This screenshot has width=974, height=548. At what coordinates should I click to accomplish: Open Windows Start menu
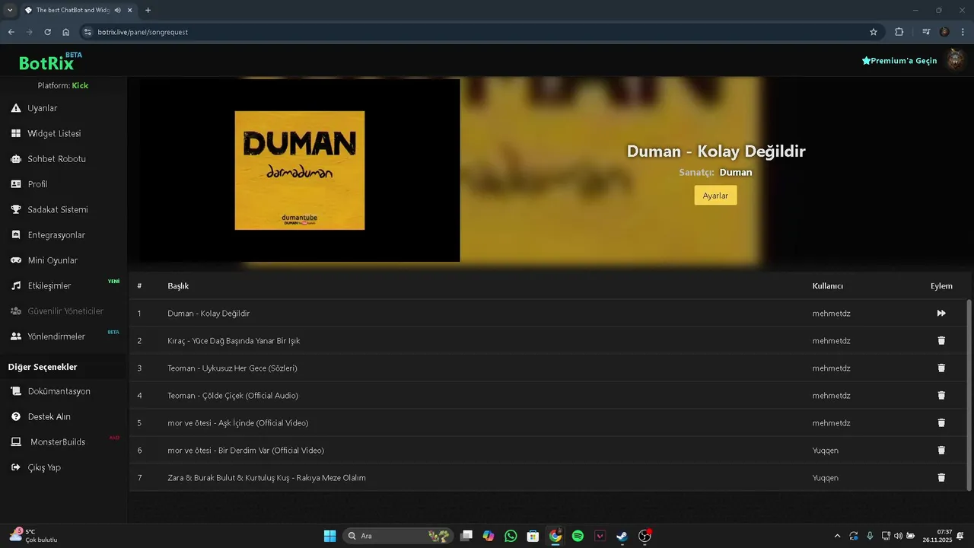[329, 536]
